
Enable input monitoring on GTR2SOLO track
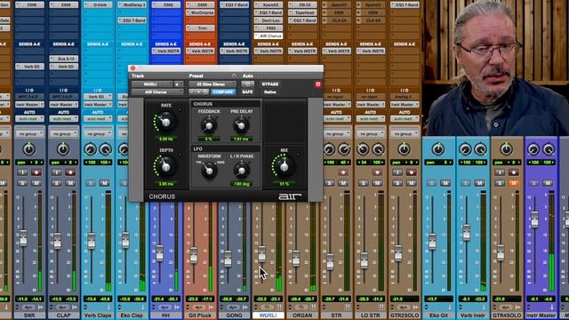tap(397, 172)
